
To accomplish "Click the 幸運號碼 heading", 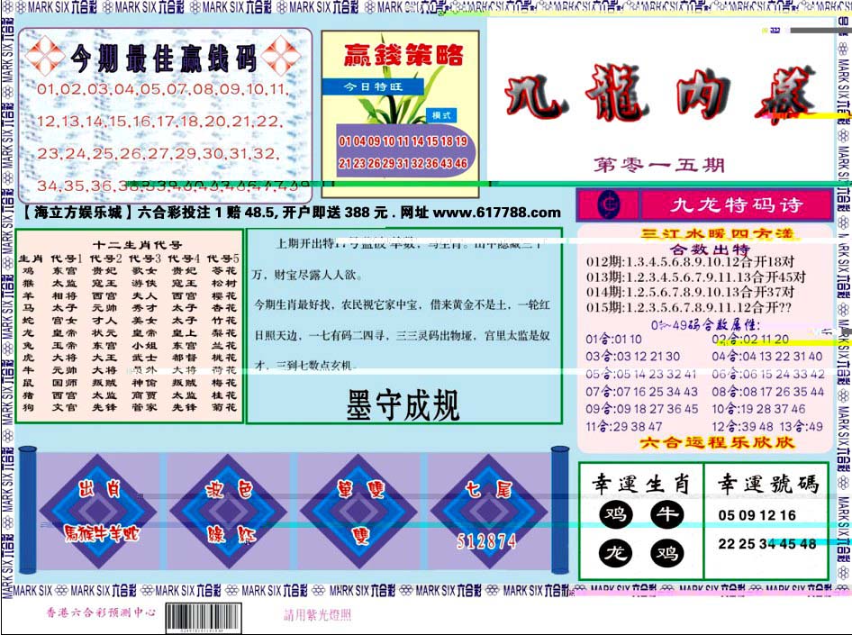I will click(x=767, y=483).
